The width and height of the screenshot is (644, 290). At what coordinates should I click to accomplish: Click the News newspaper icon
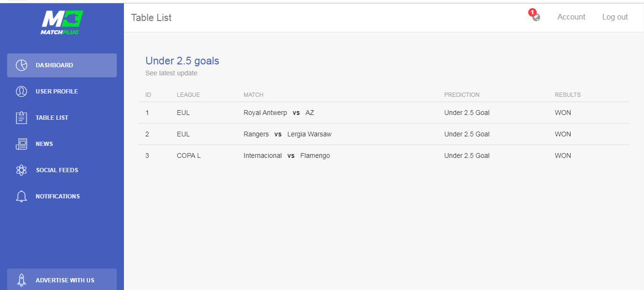pos(21,144)
